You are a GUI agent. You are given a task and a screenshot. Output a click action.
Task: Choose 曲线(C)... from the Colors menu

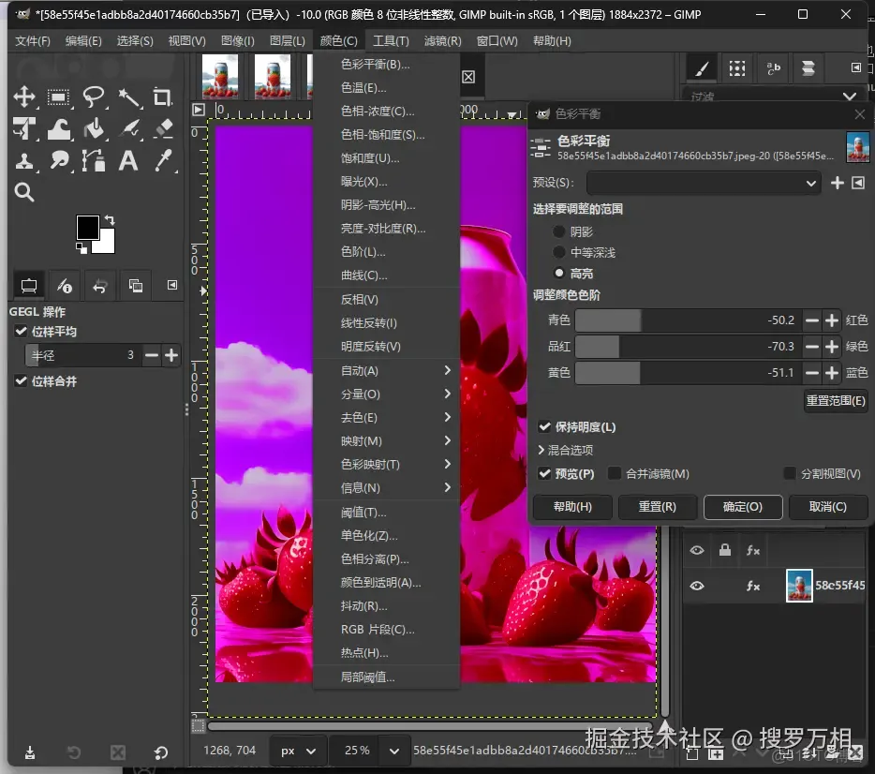coord(364,275)
